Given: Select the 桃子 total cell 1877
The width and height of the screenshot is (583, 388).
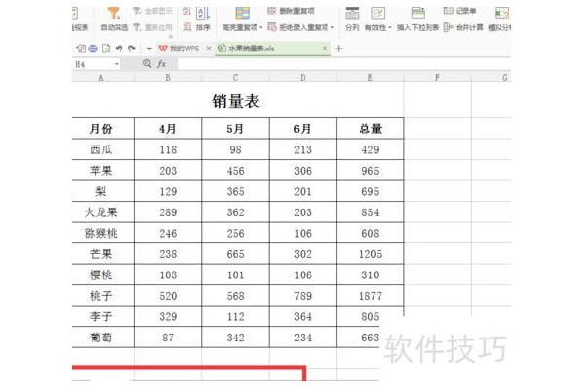Looking at the screenshot, I should pos(370,296).
